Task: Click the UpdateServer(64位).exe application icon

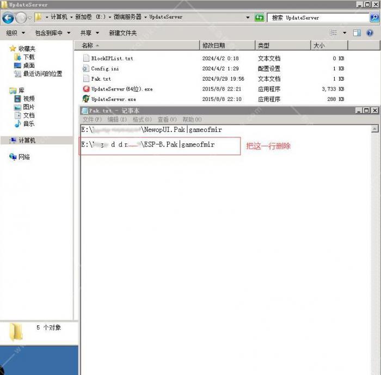Action: [86, 89]
